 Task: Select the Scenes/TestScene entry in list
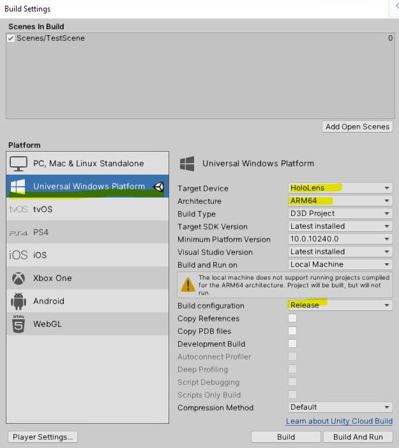(x=200, y=38)
